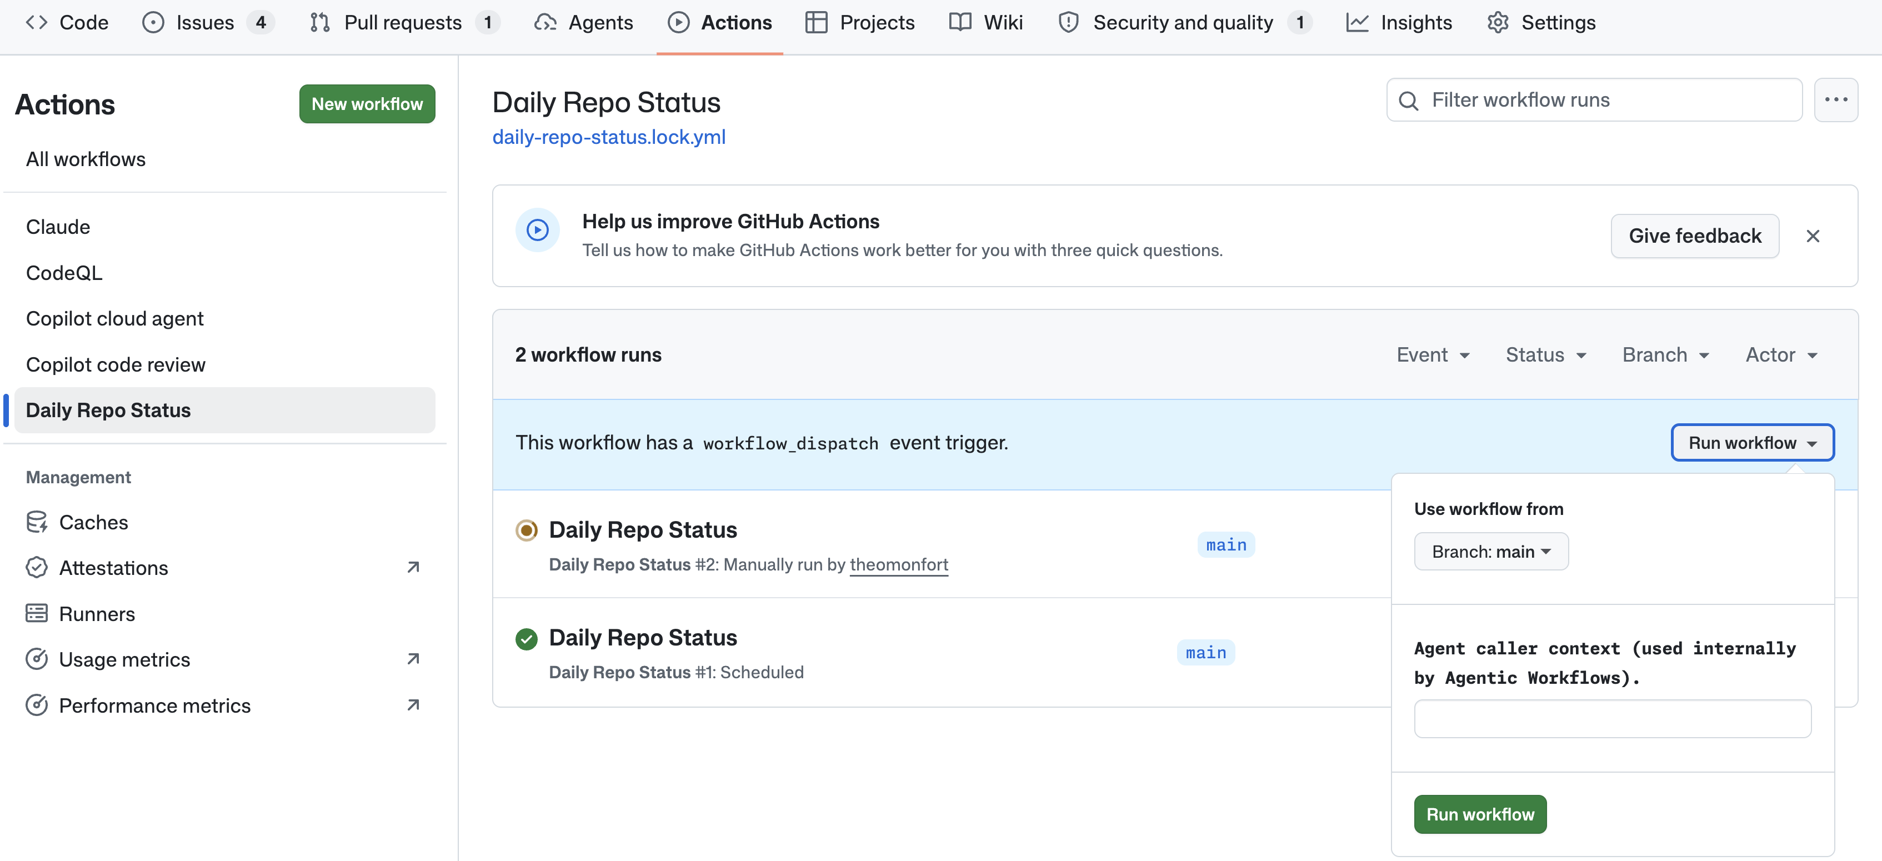The height and width of the screenshot is (861, 1882).
Task: Open the three-dot workflow options menu
Action: tap(1836, 100)
